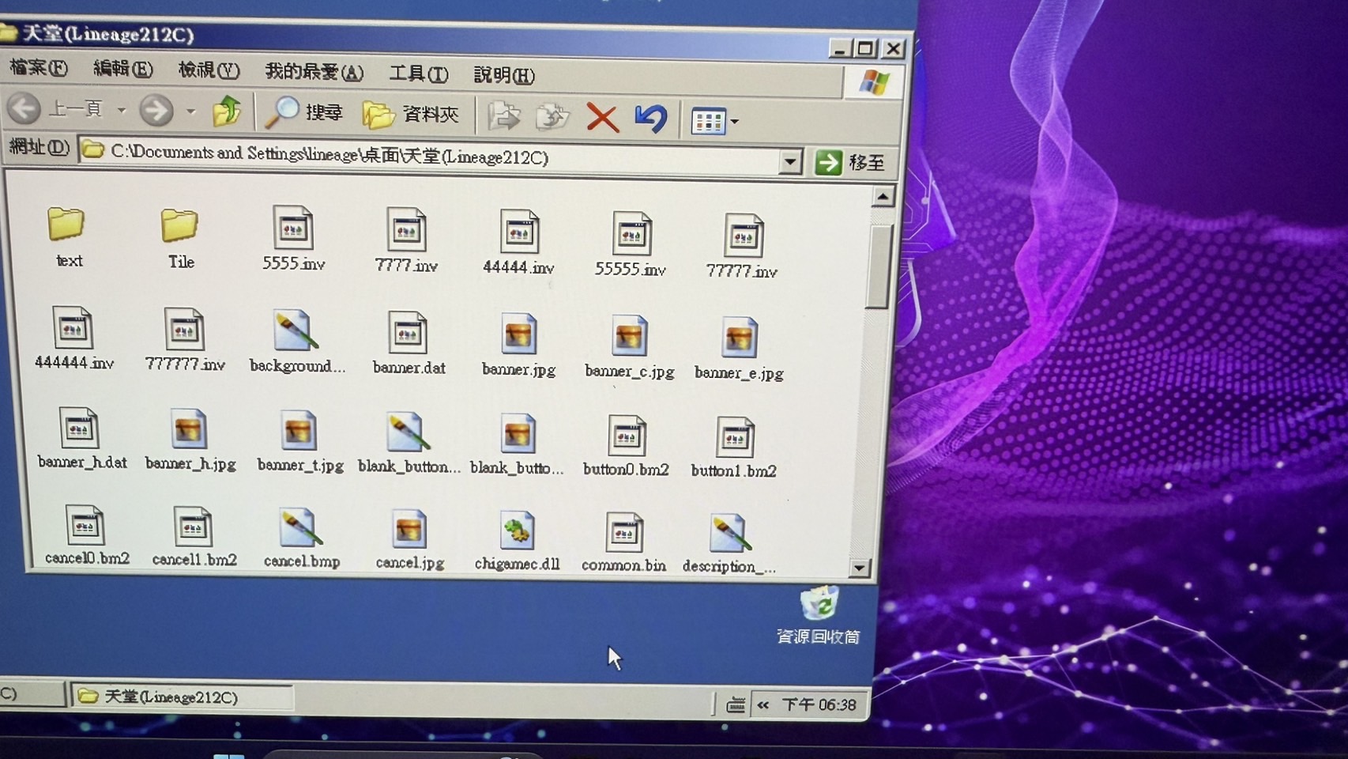Select the chigamec.dll file icon
This screenshot has width=1348, height=759.
[x=517, y=531]
